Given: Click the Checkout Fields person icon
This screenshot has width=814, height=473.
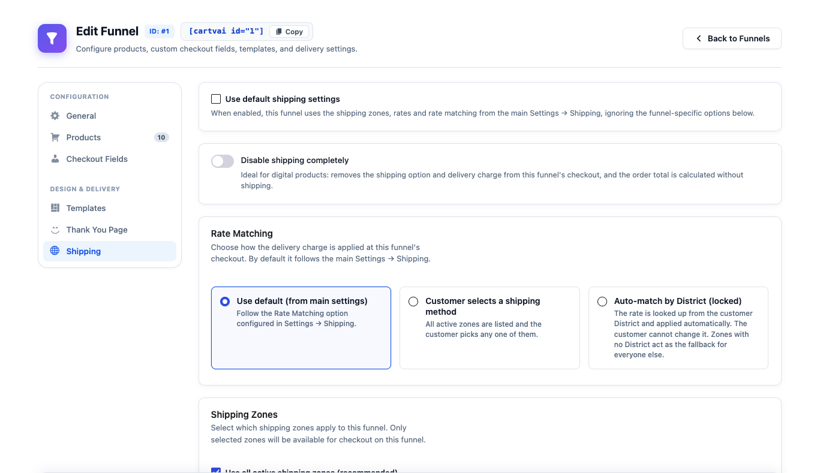Looking at the screenshot, I should tap(55, 159).
